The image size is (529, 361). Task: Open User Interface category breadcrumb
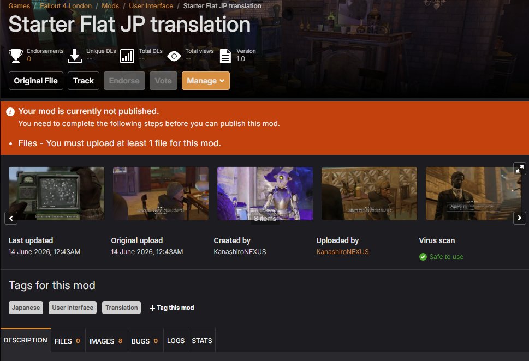[151, 6]
